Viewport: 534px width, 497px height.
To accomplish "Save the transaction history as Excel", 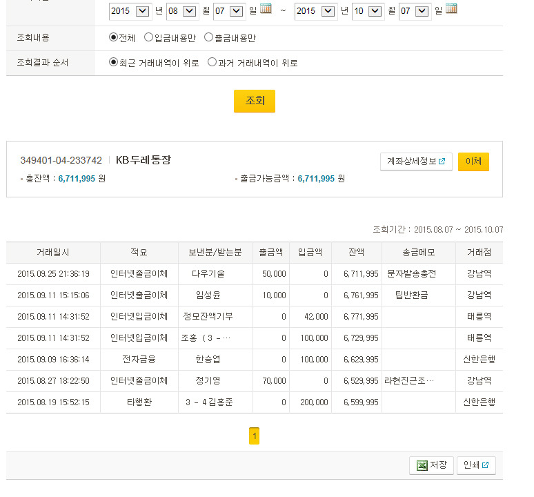I will coord(431,465).
